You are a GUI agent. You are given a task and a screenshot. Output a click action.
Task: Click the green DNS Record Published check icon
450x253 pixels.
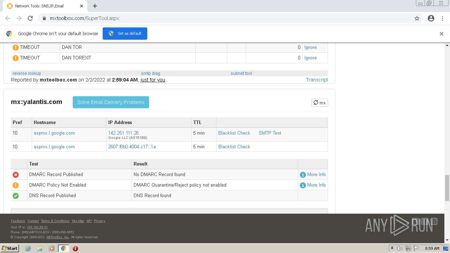click(x=15, y=196)
